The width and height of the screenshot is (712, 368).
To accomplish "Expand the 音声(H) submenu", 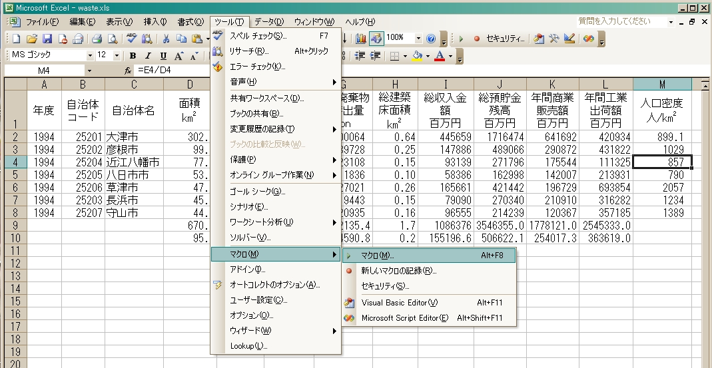I will coord(276,82).
